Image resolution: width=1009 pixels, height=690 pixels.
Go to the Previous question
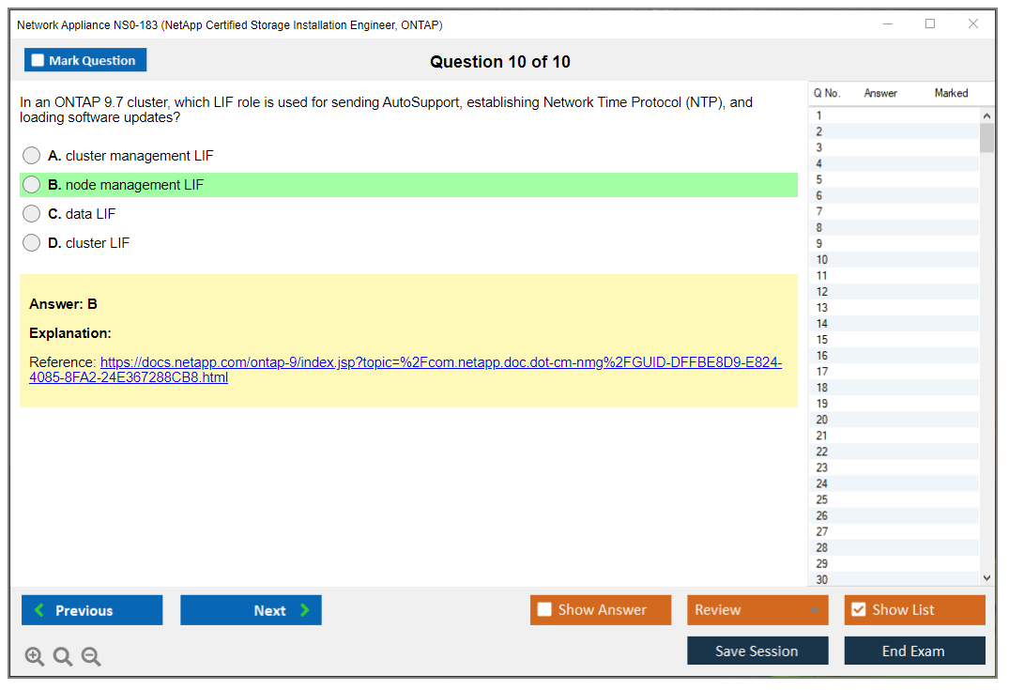click(x=92, y=610)
